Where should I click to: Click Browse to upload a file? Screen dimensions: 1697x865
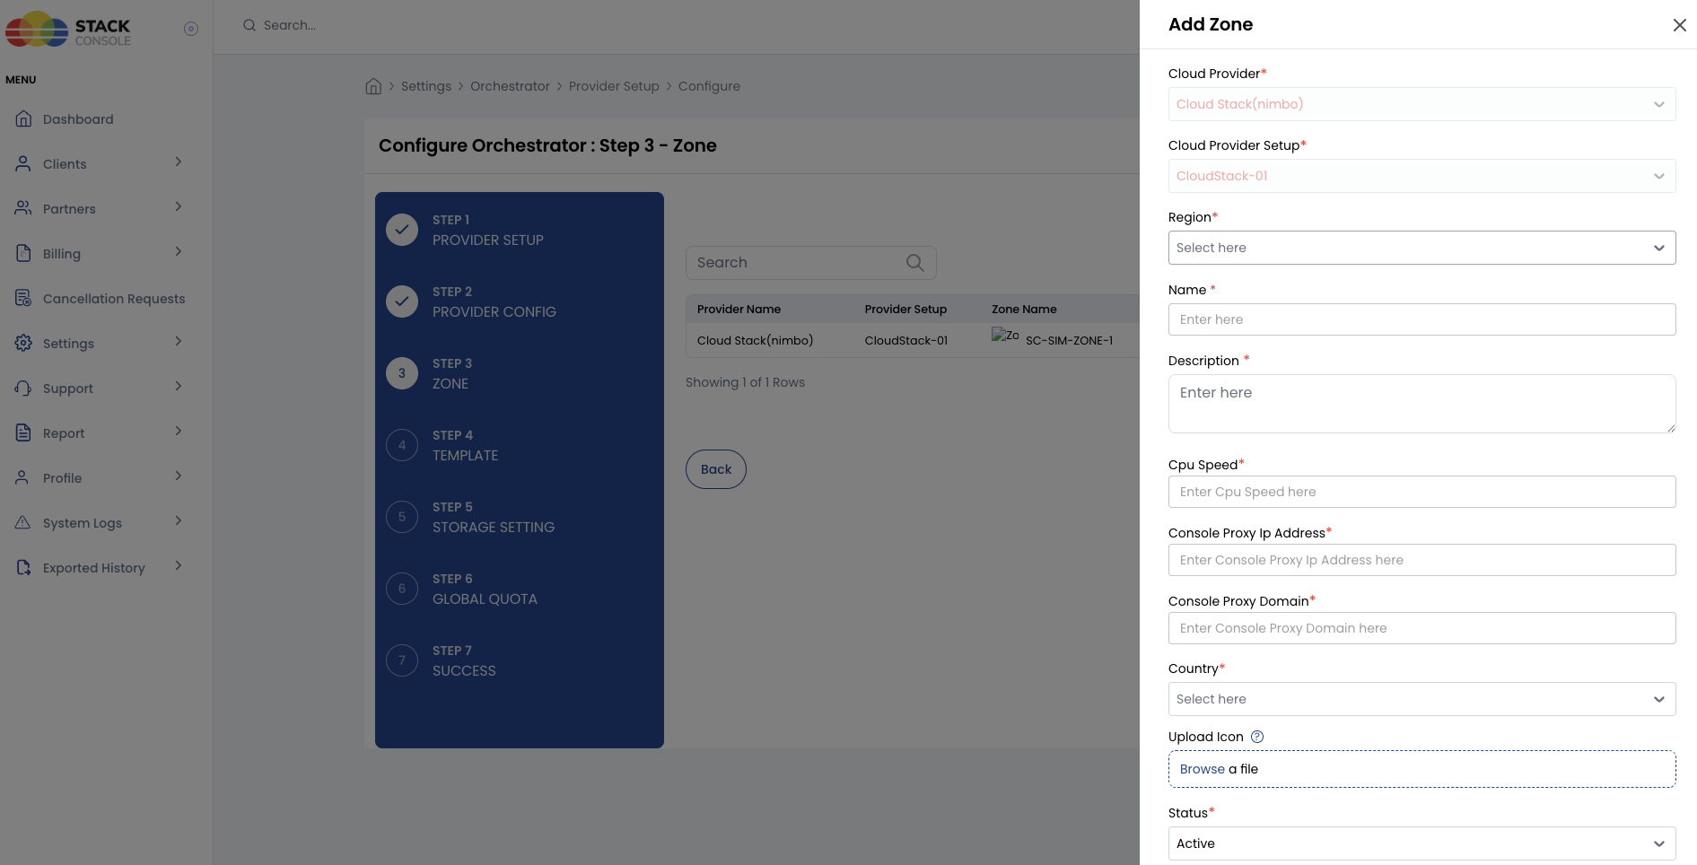tap(1203, 769)
